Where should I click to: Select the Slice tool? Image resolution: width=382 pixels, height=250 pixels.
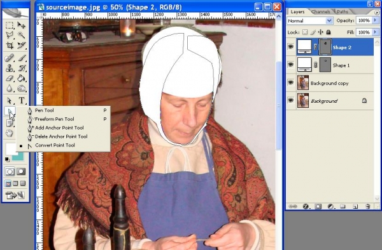pos(22,46)
